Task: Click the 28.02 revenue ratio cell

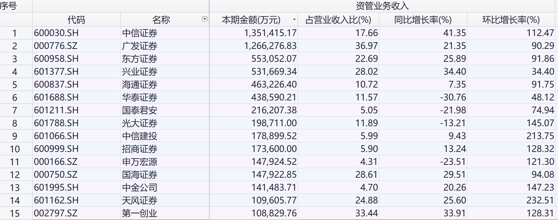Action: (338, 72)
